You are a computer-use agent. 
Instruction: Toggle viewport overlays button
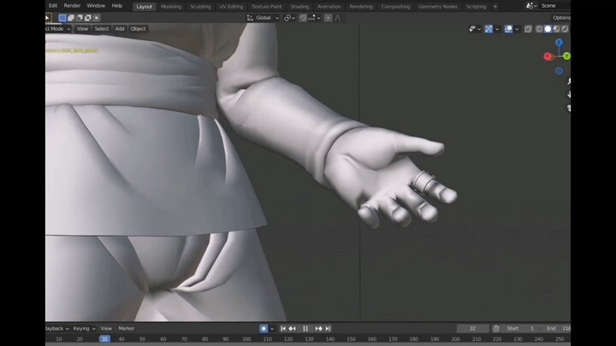tap(508, 28)
